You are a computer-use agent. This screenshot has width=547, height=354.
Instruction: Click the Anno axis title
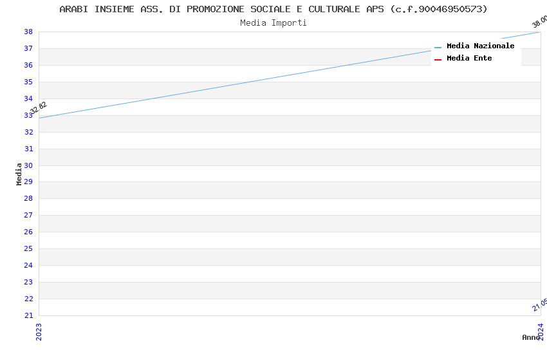coord(531,337)
